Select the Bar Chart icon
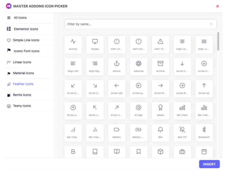The image size is (227, 170). coord(182,111)
